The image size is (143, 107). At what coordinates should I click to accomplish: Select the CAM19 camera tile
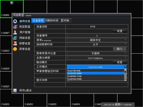(x=6, y=62)
